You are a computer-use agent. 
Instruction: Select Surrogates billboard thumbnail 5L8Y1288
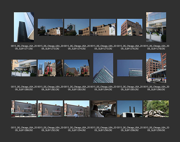tap(24, 109)
